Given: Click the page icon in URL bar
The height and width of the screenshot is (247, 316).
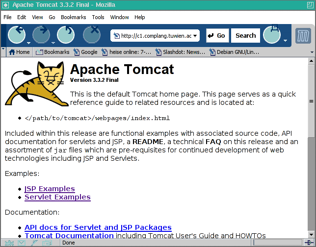Looking at the screenshot, I should [116, 36].
